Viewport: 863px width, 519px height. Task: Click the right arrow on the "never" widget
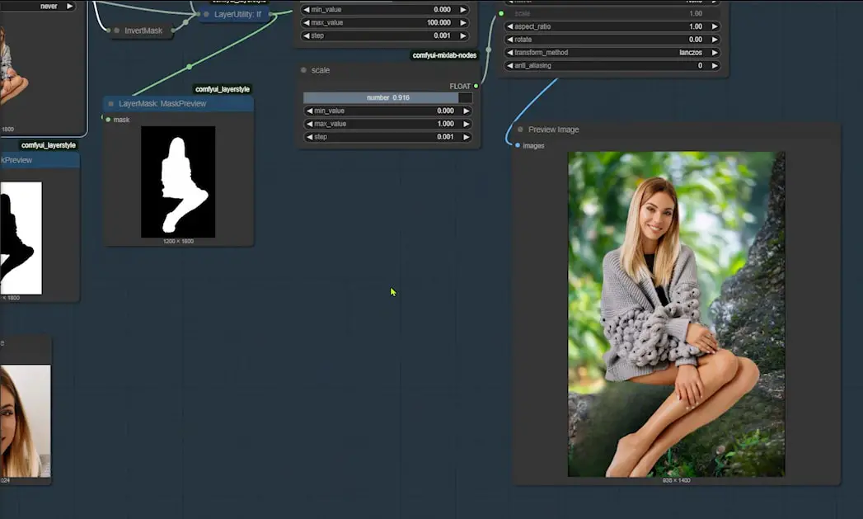[69, 6]
